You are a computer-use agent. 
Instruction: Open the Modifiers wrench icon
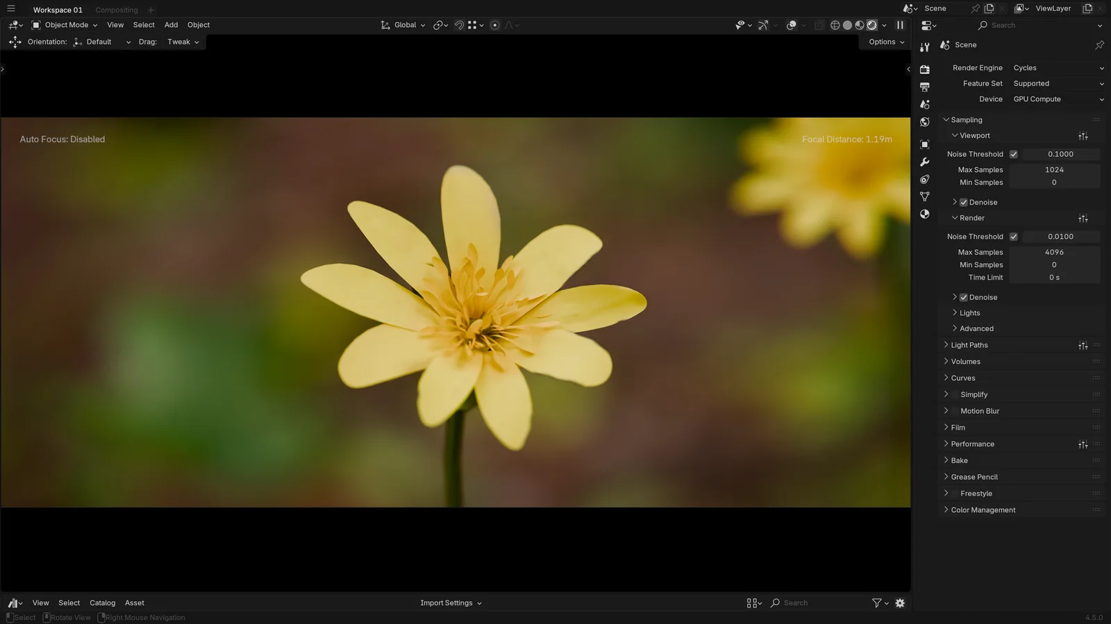[924, 162]
